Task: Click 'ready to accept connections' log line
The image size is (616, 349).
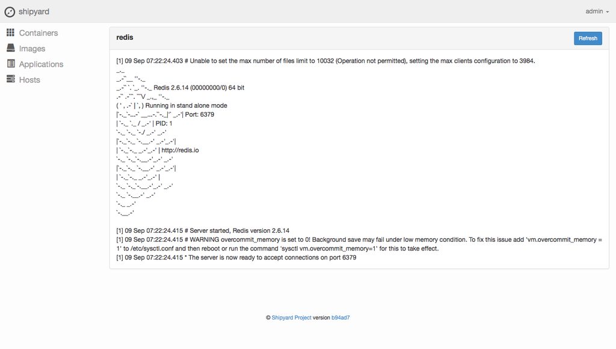Action: point(236,258)
